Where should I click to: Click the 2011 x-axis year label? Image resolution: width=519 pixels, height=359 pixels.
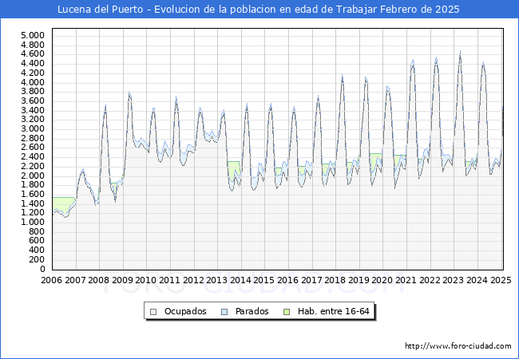pos(170,280)
